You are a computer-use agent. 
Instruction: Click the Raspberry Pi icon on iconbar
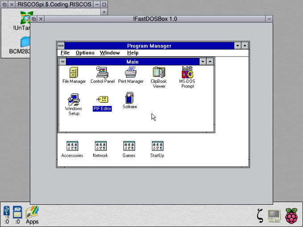point(291,216)
